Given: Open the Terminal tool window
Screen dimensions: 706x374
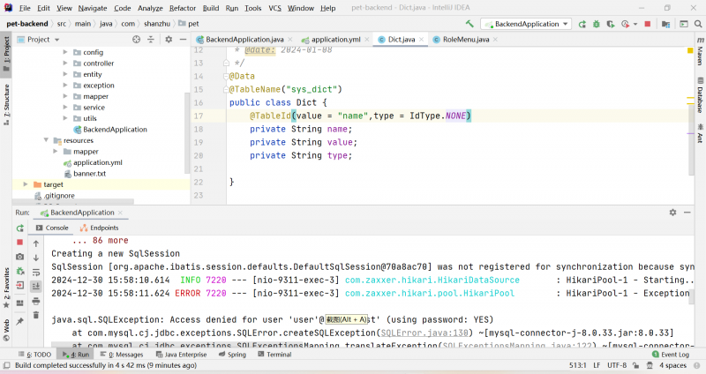Looking at the screenshot, I should [x=274, y=355].
